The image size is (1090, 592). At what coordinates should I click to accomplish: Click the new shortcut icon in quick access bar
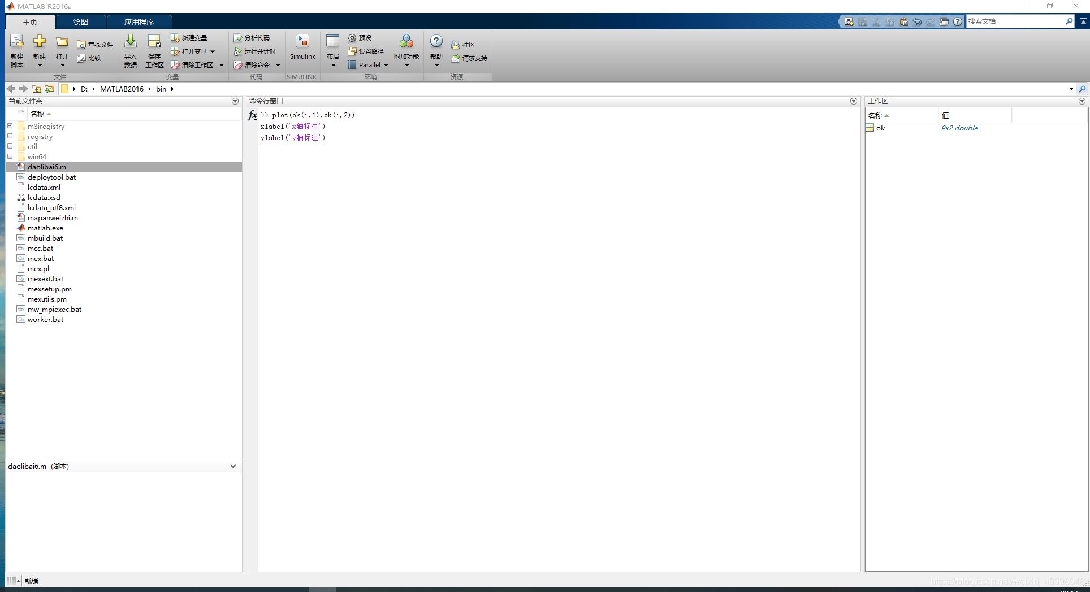coord(849,21)
